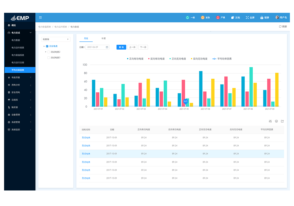
Task: Click the 2021-06-29 date input field
Action: pyautogui.click(x=96, y=47)
